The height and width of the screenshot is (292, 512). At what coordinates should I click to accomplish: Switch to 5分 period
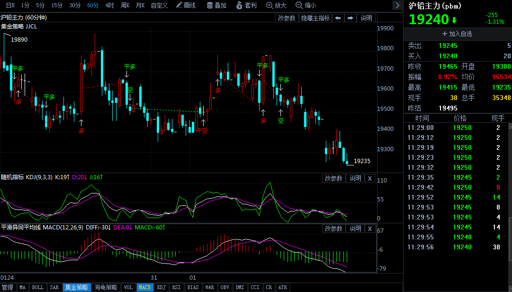click(40, 5)
